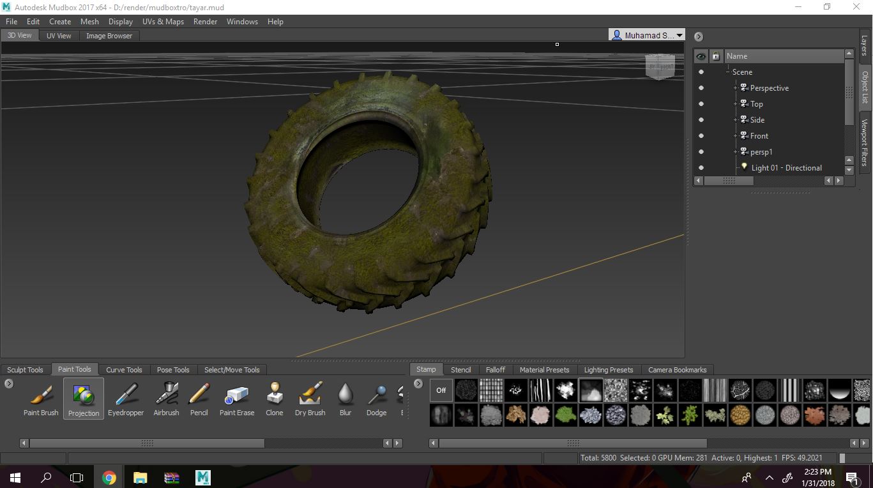Viewport: 873px width, 488px height.
Task: Open the Lighting Presets tab
Action: (609, 370)
